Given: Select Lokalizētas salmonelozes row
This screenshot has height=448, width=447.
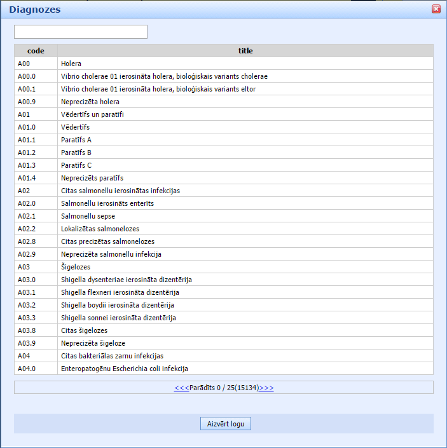Looking at the screenshot, I should point(100,229).
